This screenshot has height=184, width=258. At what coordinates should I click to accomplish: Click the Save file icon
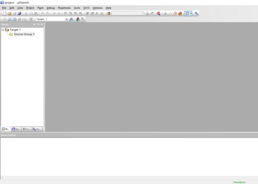pyautogui.click(x=14, y=14)
